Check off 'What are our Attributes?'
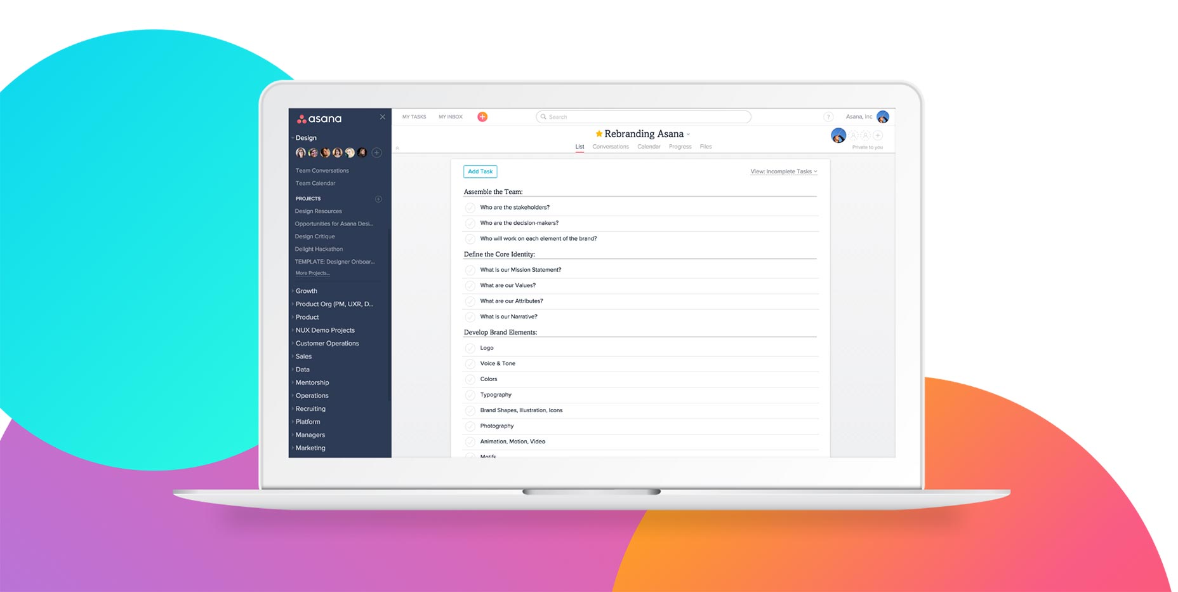Viewport: 1178px width, 592px height. point(470,301)
